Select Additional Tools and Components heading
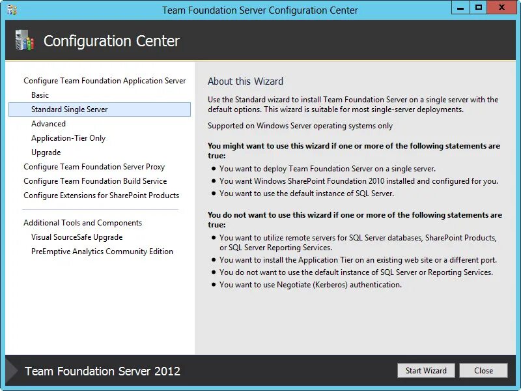 click(83, 223)
